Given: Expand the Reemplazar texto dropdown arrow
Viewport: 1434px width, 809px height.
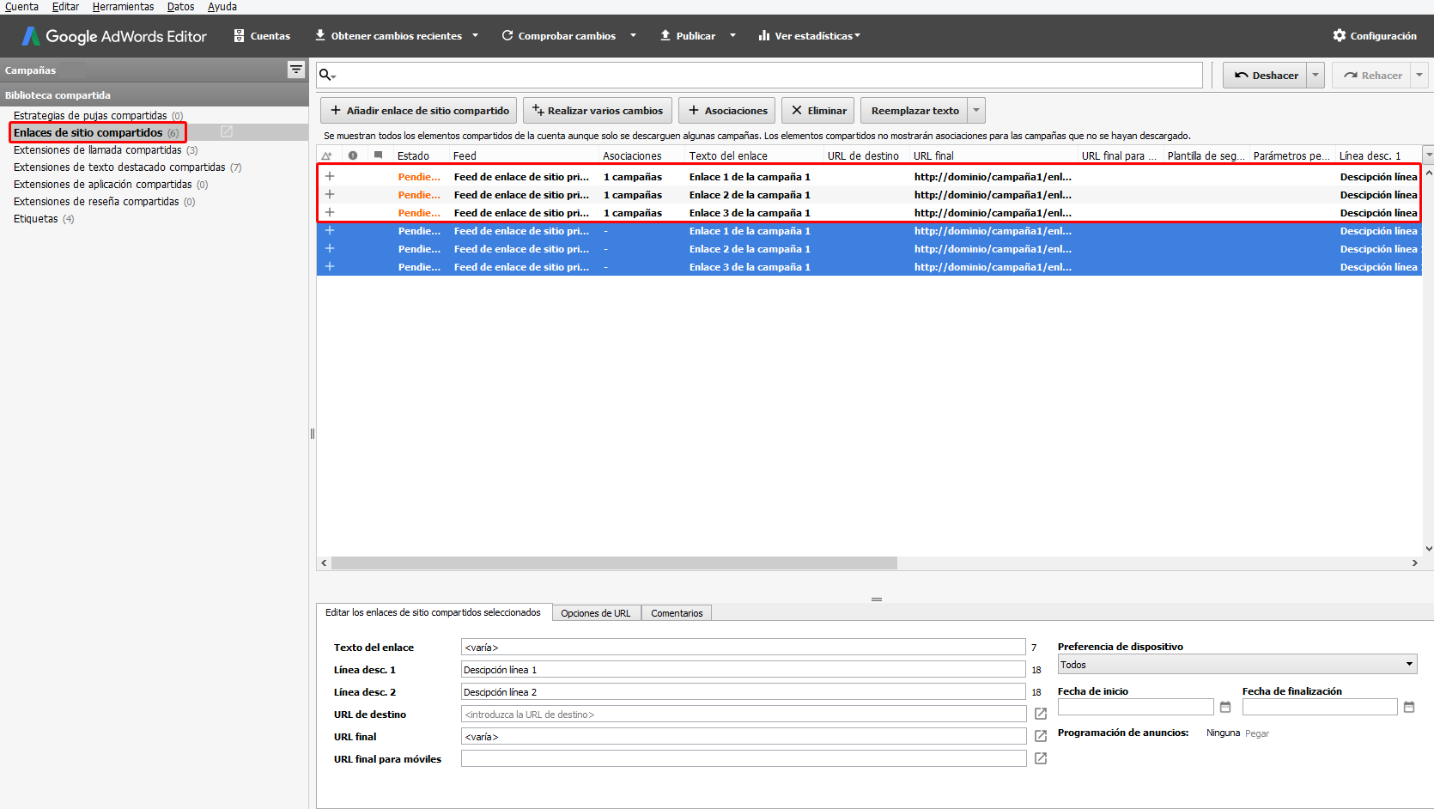Looking at the screenshot, I should (976, 111).
